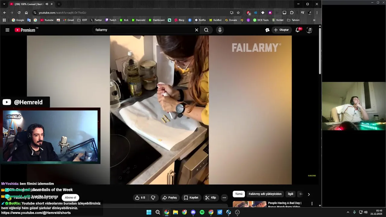This screenshot has width=386, height=217.
Task: Open the Hemreld bookmark
Action: (x=138, y=20)
